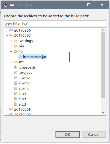
Task: Click the scrollbar down arrow
Action: tap(103, 112)
